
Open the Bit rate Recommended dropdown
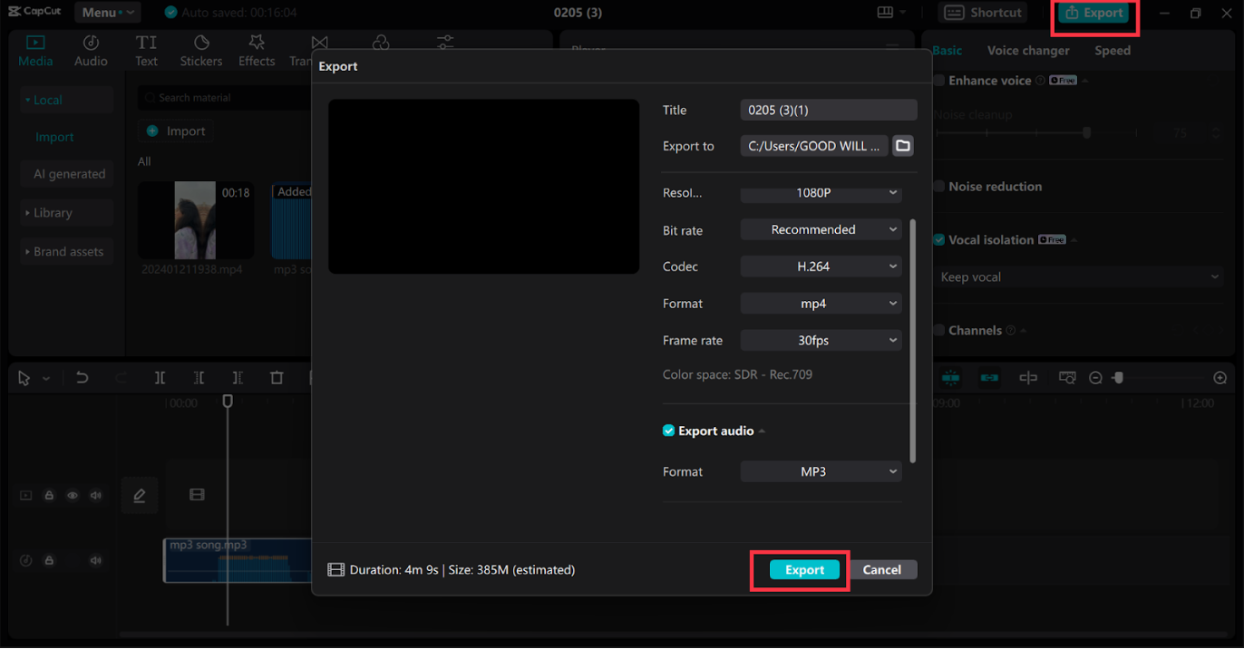point(821,230)
